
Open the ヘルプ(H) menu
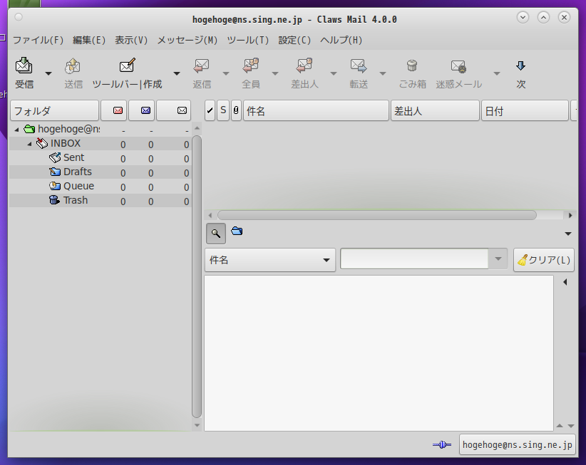pos(341,40)
